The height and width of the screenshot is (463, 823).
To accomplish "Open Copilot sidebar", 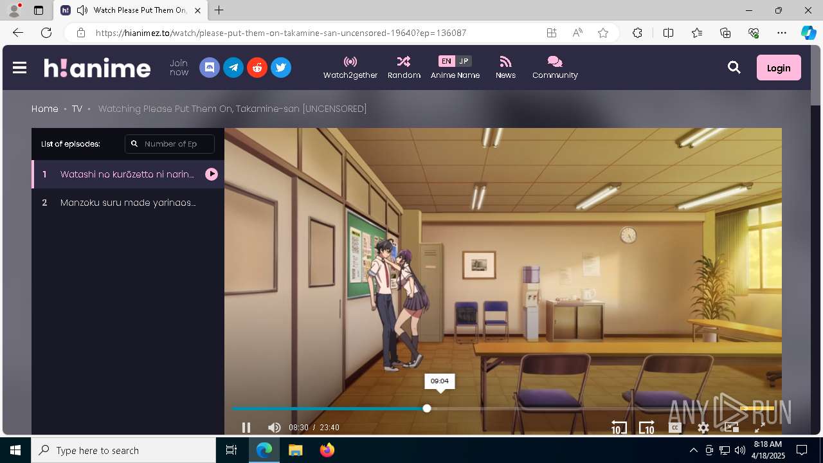I will (x=808, y=33).
